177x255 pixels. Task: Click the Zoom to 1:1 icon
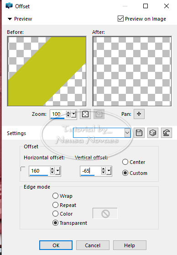point(99,114)
